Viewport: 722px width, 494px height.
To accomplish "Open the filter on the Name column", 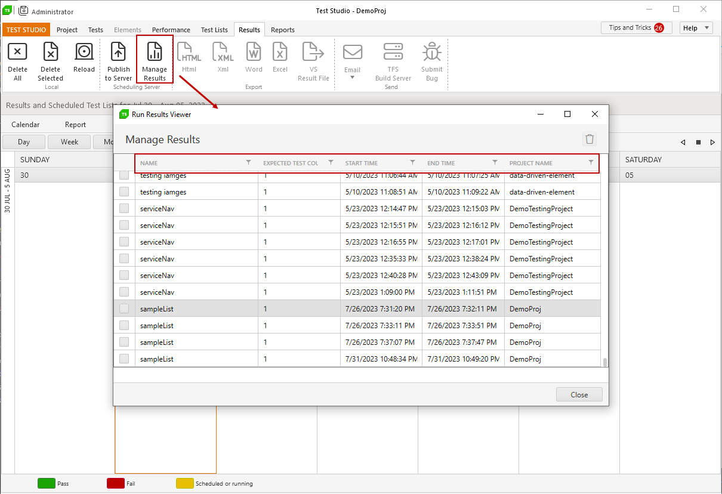I will (x=249, y=162).
